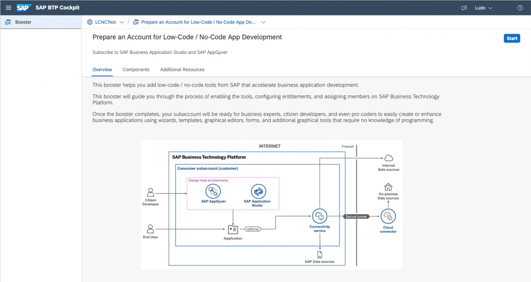Click the Design time environments label
Viewport: 531px width, 282px height.
[208, 180]
